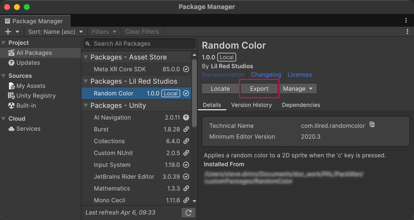Collapse Packages - Lil Red Studios group
Screen dimensions: 414x220
pos(86,81)
